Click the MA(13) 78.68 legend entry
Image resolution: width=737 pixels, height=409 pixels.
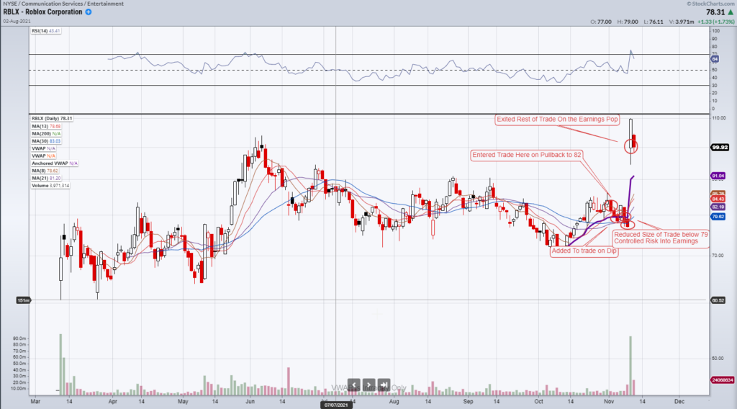[x=46, y=126]
